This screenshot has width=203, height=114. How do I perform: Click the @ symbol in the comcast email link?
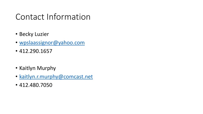61,77
